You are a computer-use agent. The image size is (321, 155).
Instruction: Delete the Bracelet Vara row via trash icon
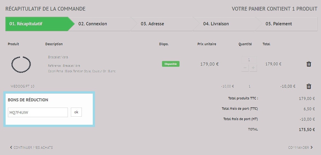309,64
